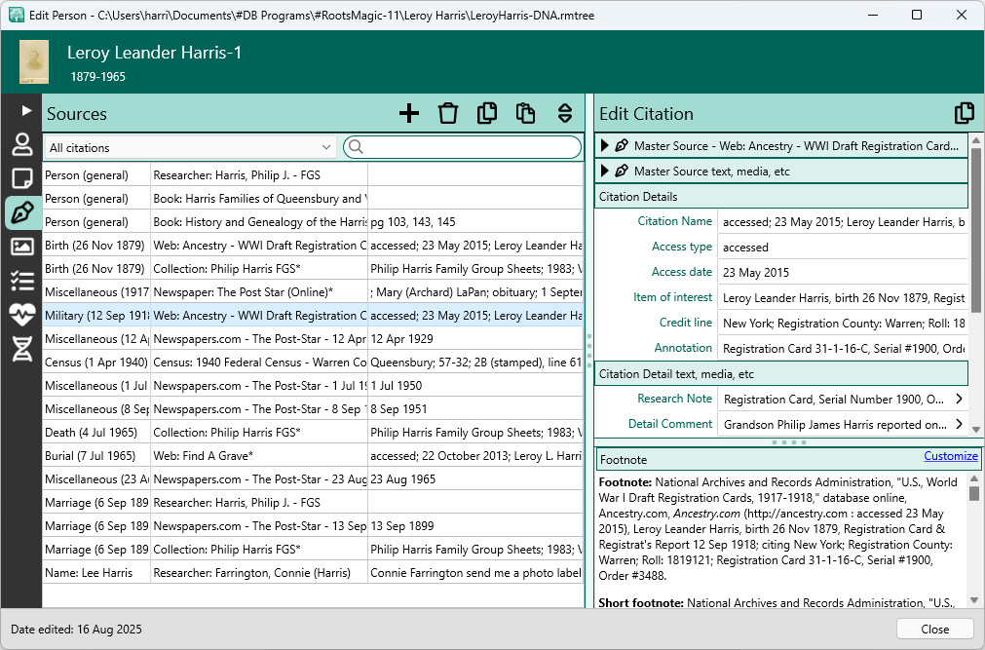985x650 pixels.
Task: Click the Footnote box scrollbar down arrow
Action: point(973,600)
